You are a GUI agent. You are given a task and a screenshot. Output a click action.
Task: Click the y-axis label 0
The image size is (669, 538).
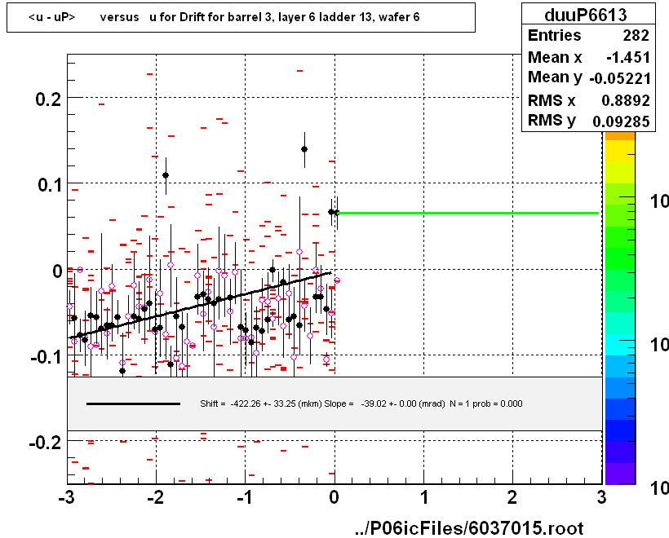[57, 271]
